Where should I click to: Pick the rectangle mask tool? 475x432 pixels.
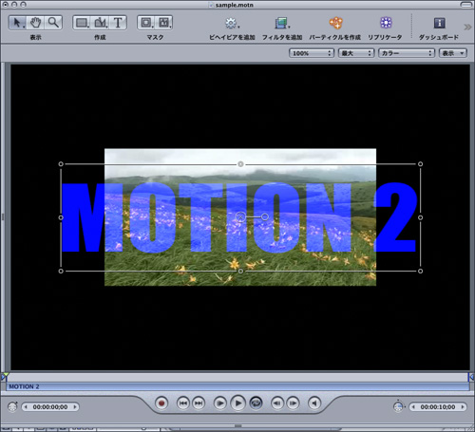[x=146, y=23]
